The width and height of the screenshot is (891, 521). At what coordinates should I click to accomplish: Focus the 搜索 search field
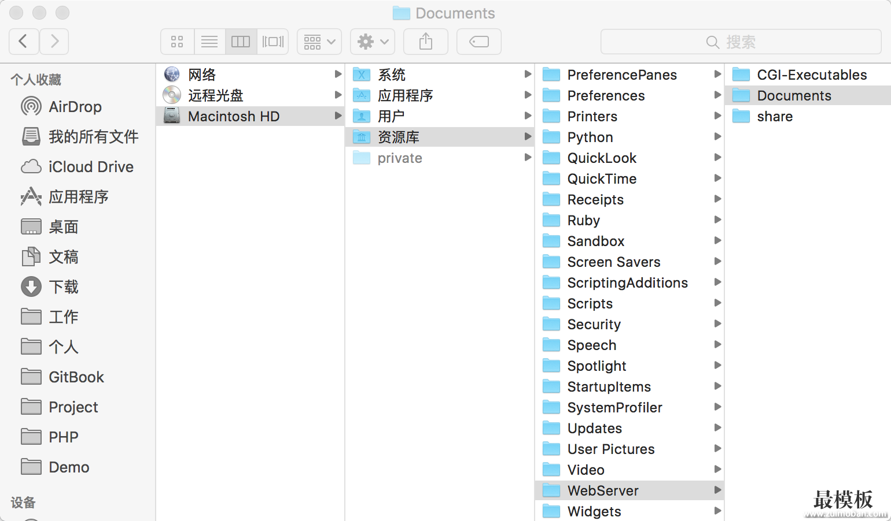click(741, 42)
